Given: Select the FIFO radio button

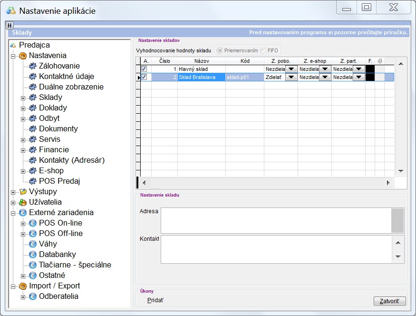Looking at the screenshot, I should 263,50.
